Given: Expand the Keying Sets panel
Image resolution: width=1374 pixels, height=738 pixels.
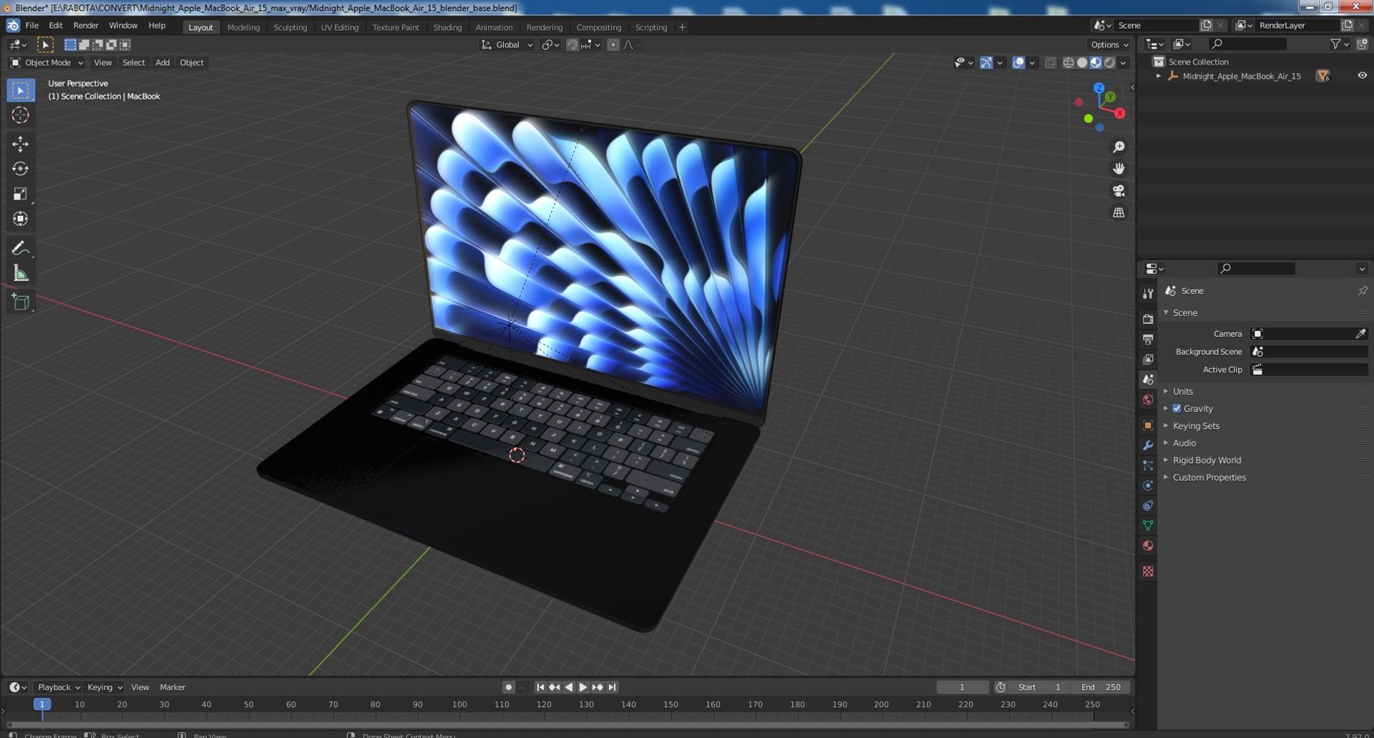Looking at the screenshot, I should [x=1196, y=425].
